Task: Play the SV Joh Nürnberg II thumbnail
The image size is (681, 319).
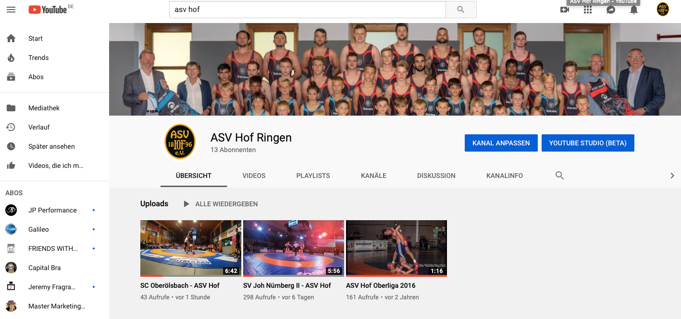Action: click(294, 248)
